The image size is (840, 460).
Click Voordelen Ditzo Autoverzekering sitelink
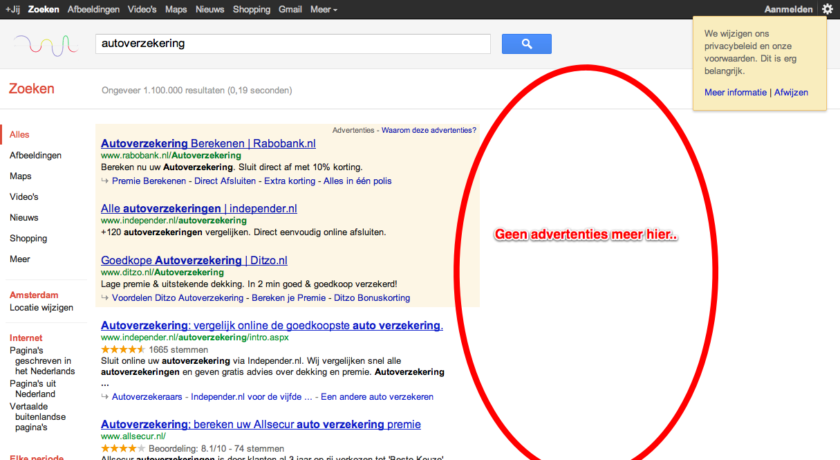click(x=178, y=298)
